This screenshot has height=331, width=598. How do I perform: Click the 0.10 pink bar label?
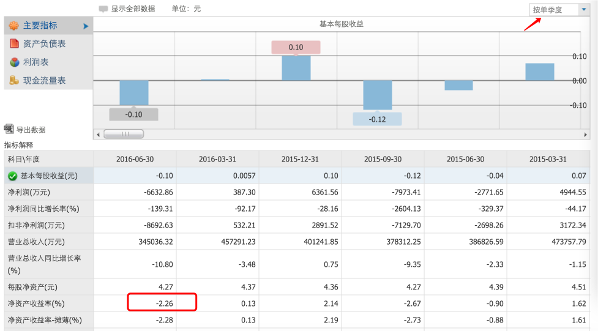(296, 47)
